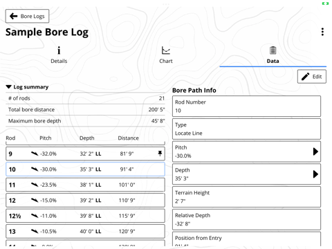The image size is (332, 249).
Task: Click maximum bore depth value 45' 8"
Action: (x=158, y=121)
